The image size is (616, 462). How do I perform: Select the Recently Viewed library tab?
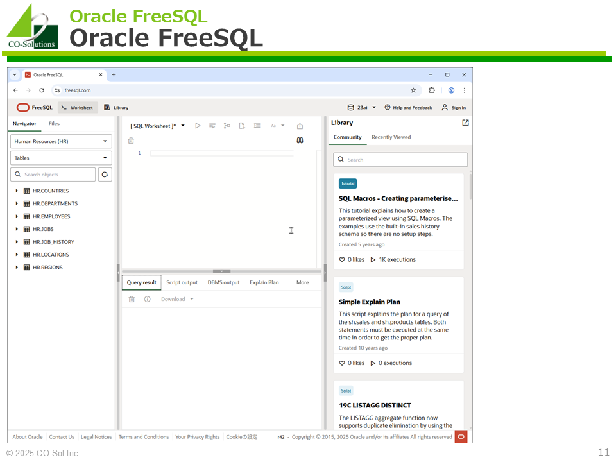391,137
